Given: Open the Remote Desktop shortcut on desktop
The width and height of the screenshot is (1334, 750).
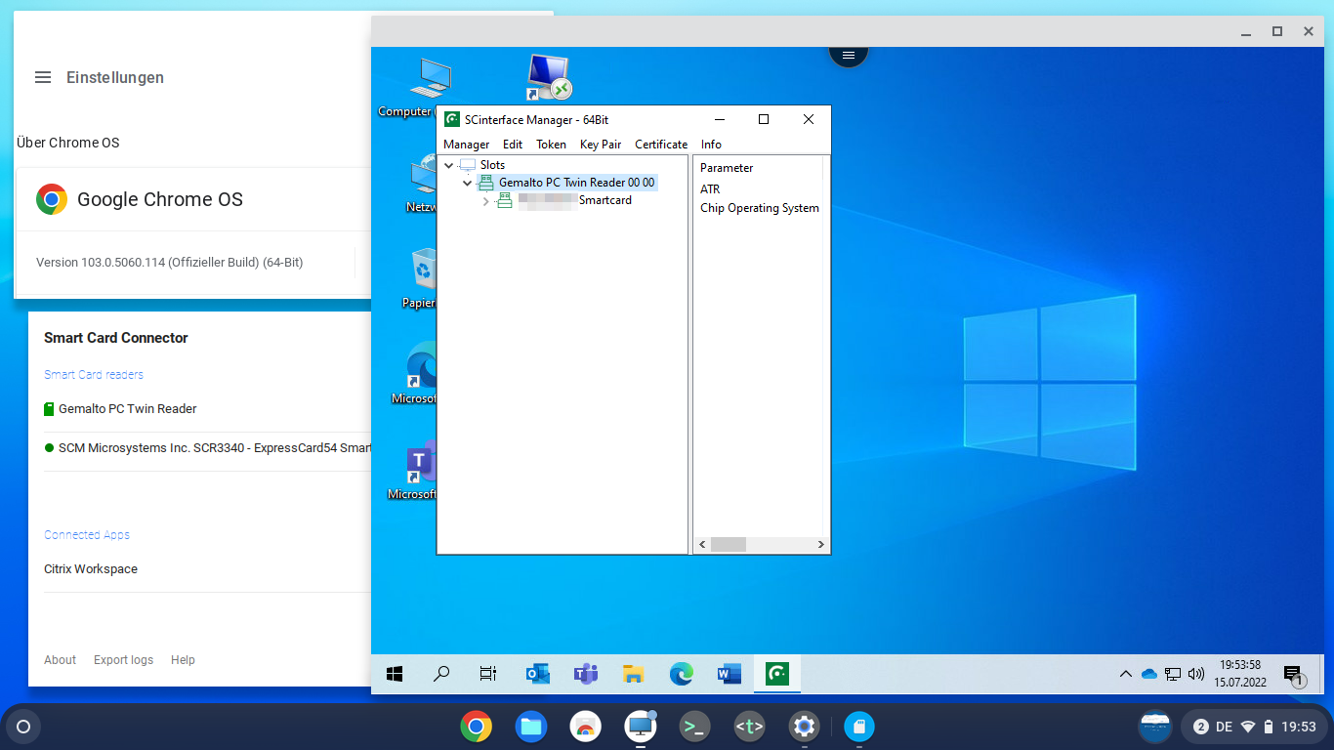Looking at the screenshot, I should pos(548,77).
